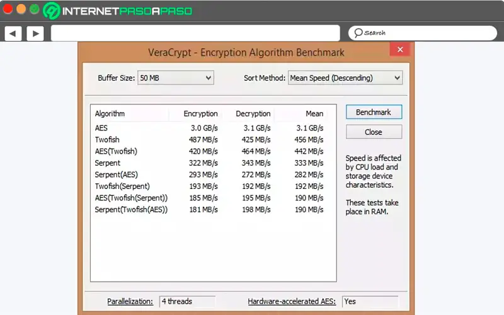This screenshot has width=504, height=315.
Task: Open the Buffer Size dropdown
Action: pyautogui.click(x=176, y=77)
